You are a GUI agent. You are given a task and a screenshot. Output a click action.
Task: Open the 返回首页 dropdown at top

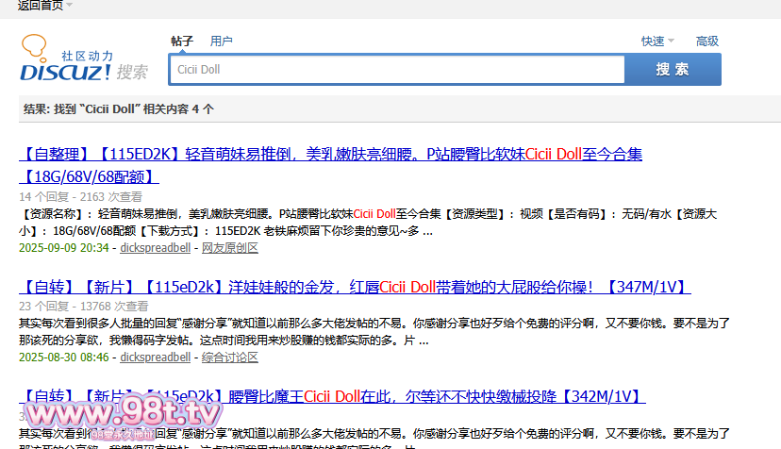pyautogui.click(x=45, y=5)
